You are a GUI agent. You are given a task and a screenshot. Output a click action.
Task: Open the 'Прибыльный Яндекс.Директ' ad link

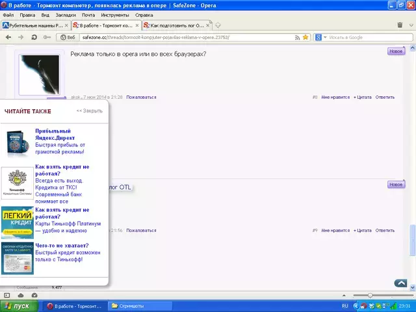(x=55, y=135)
